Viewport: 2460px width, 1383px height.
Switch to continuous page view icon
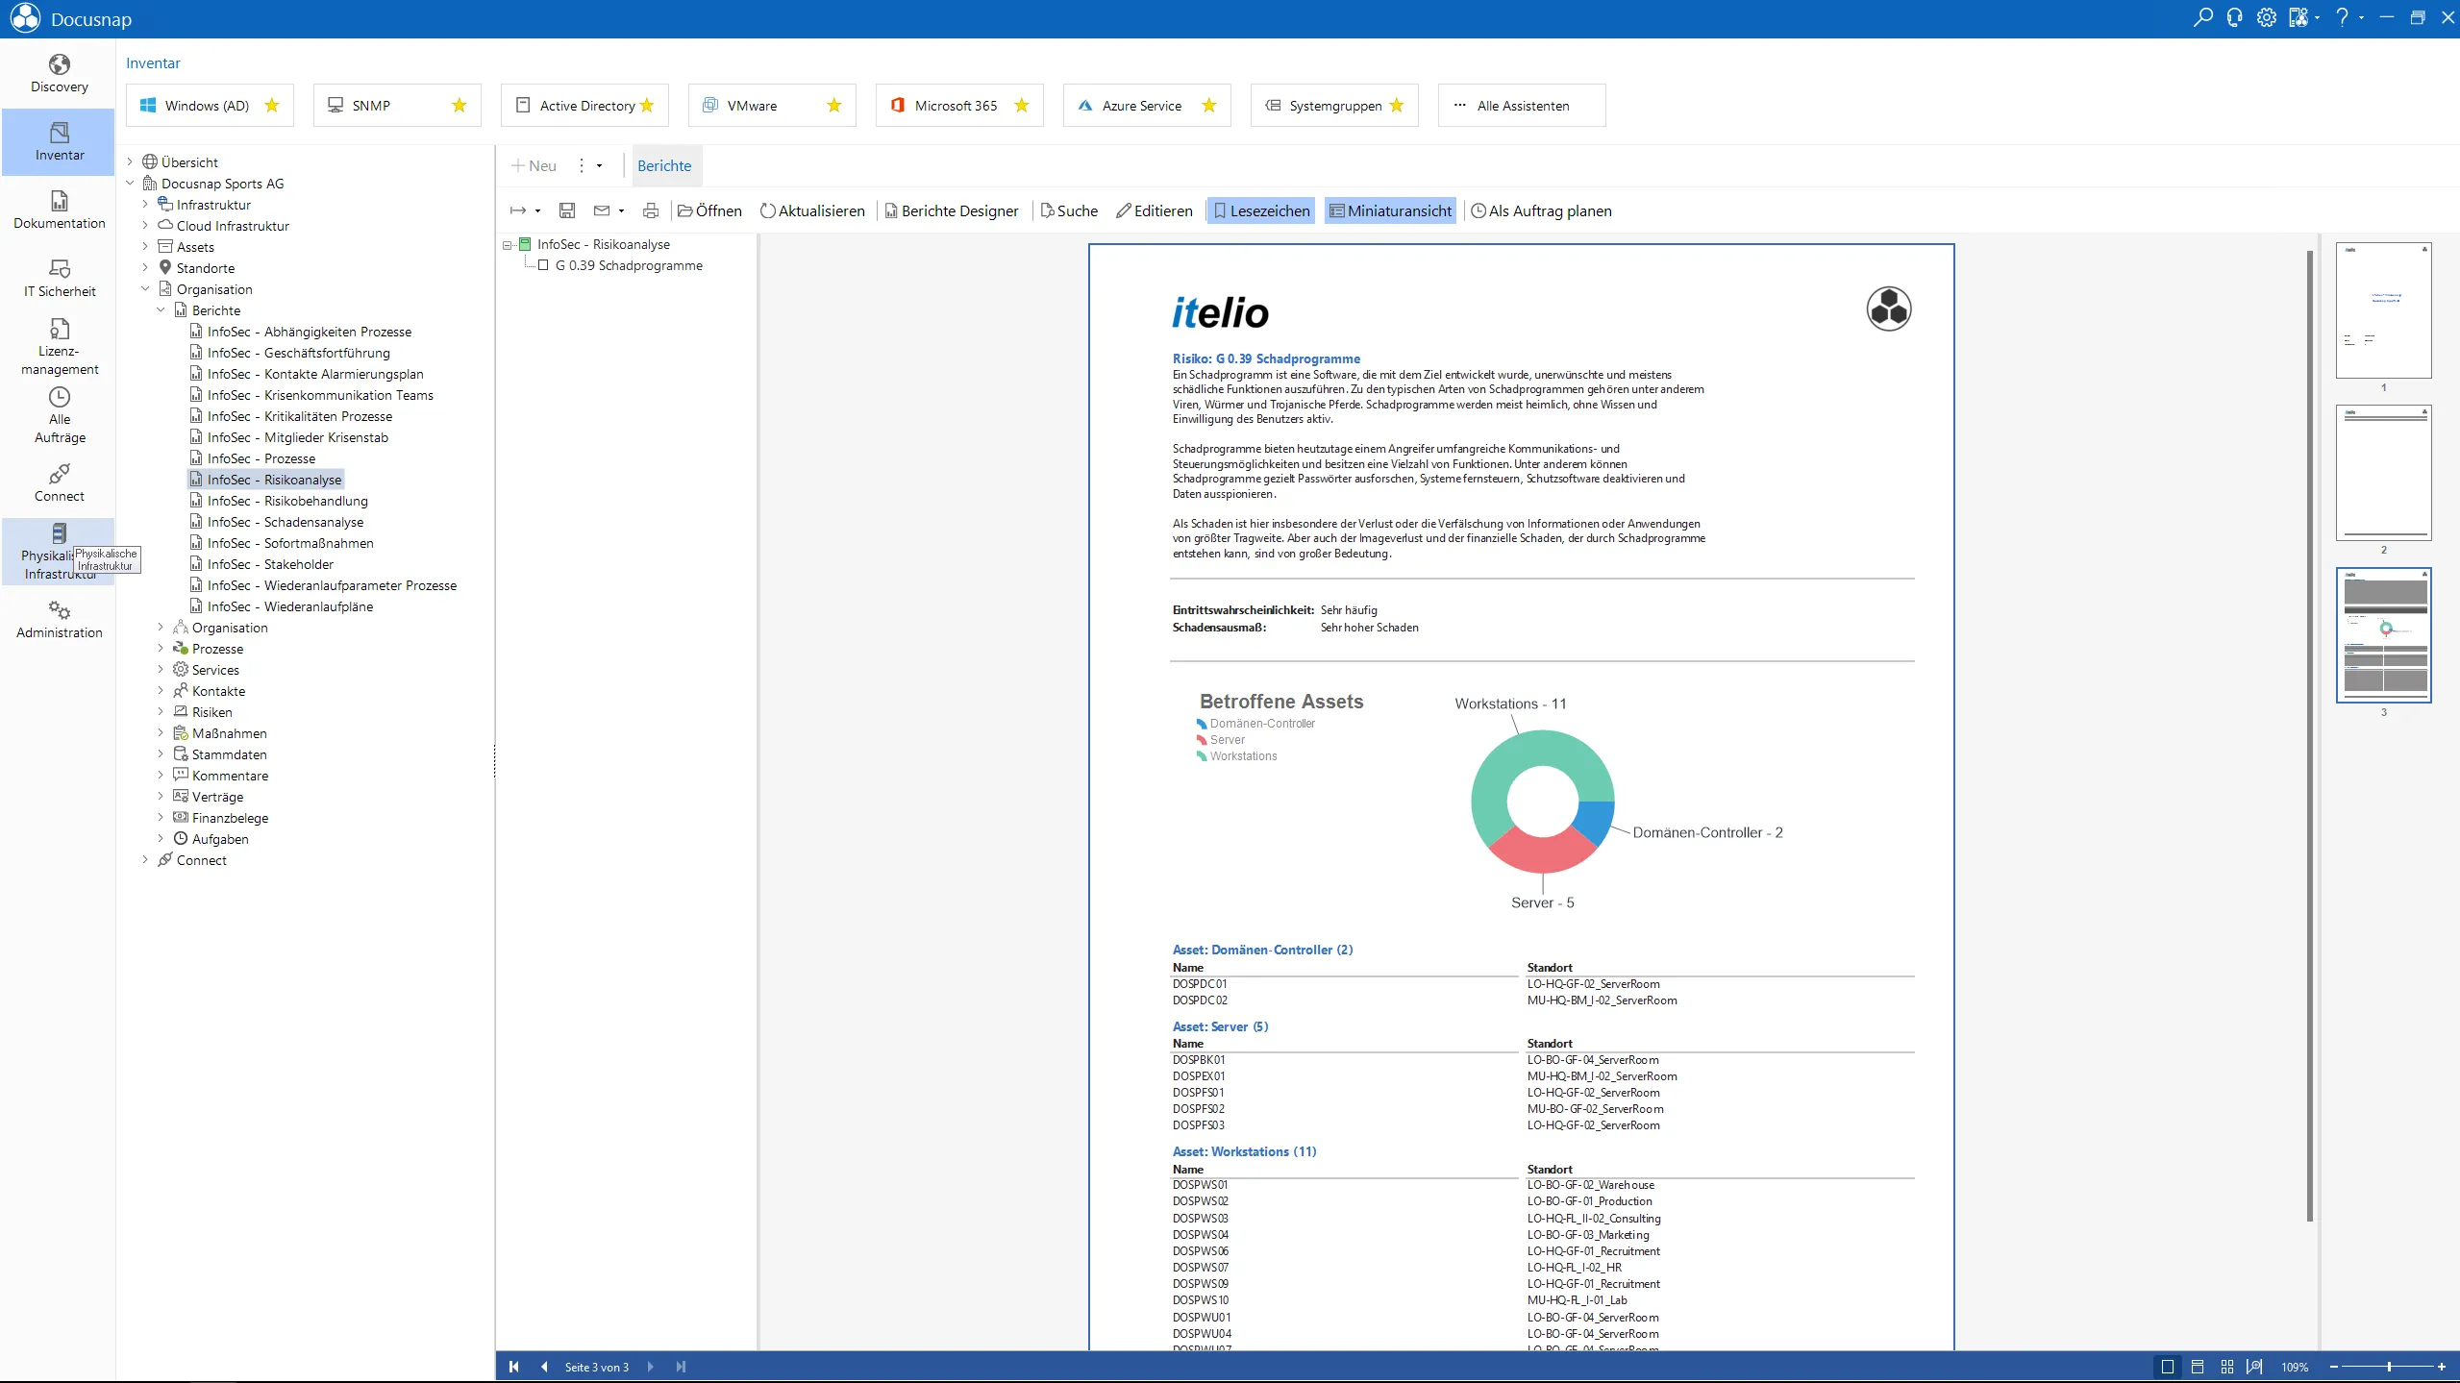(x=2198, y=1367)
